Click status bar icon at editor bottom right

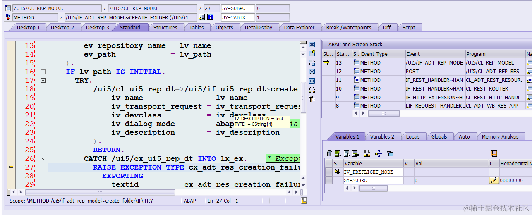coord(304,201)
